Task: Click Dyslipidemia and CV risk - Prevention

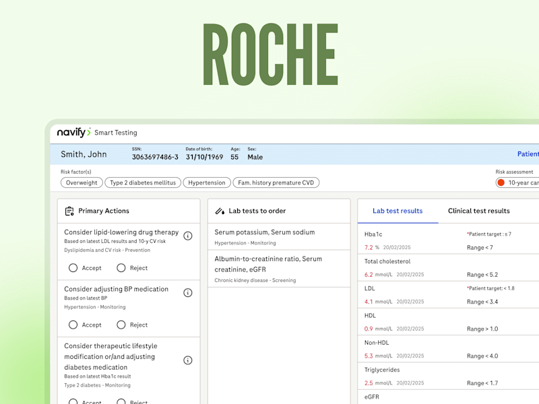Action: pos(107,250)
